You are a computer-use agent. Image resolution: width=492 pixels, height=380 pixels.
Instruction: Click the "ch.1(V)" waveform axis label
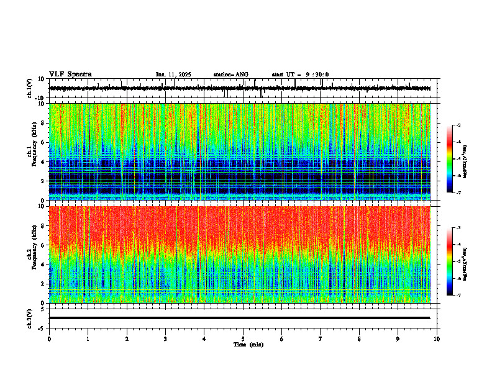(30, 88)
